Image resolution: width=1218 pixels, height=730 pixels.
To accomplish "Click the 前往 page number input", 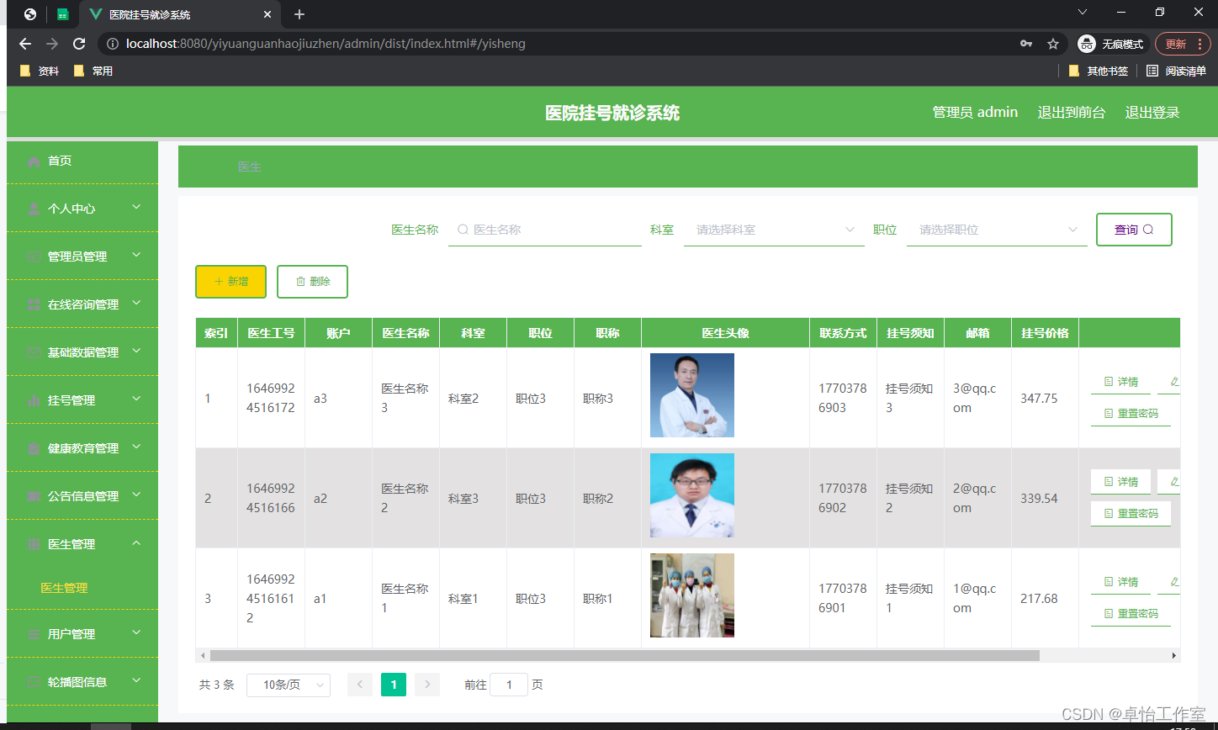I will click(x=509, y=685).
